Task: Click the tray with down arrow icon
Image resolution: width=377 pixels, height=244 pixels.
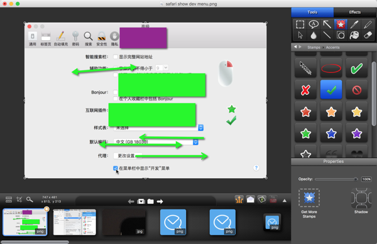Action: point(141,201)
